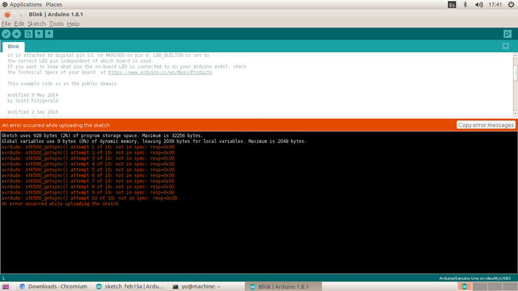Open the Edit menu
518x291 pixels.
(19, 24)
